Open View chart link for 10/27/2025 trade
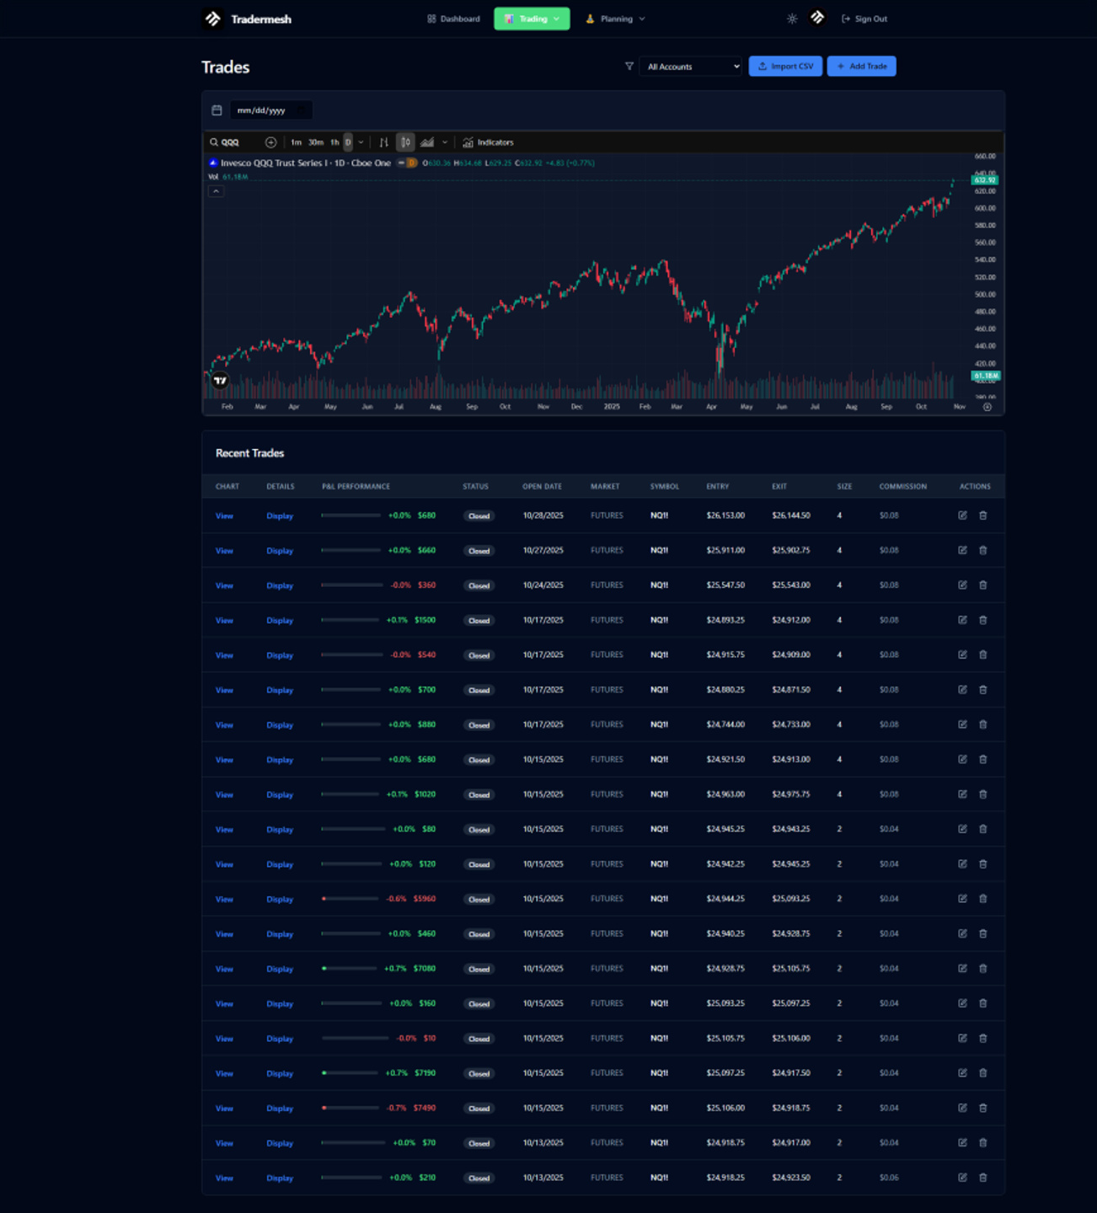 224,551
